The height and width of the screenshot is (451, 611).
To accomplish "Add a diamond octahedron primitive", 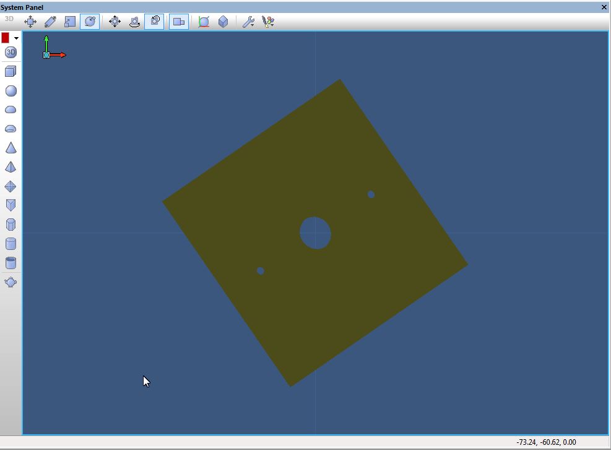I will (x=11, y=187).
